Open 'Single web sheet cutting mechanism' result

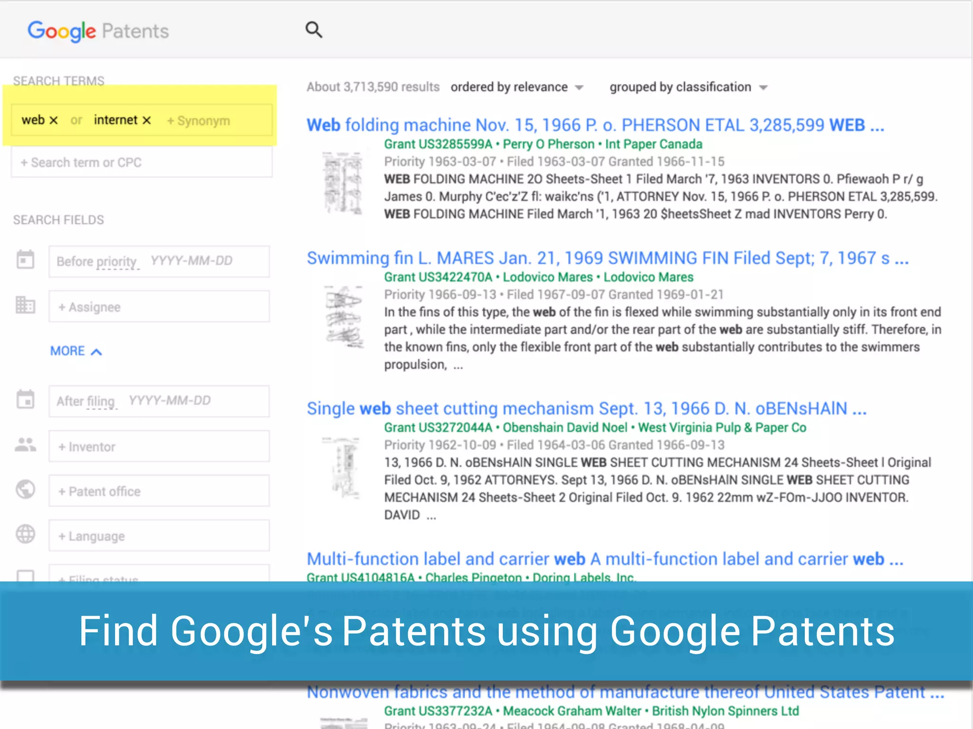(x=587, y=409)
